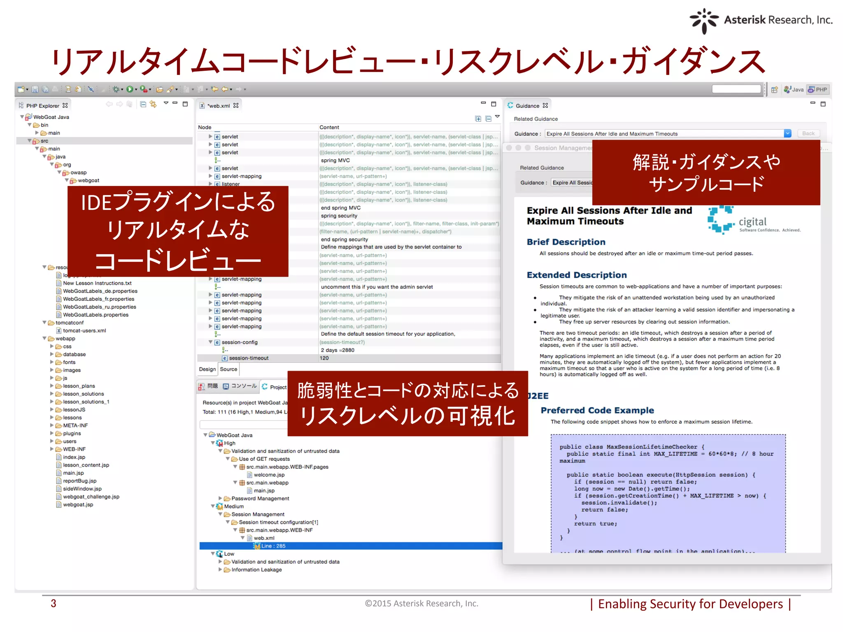Collapse the session-config node
The height and width of the screenshot is (632, 843).
(210, 342)
